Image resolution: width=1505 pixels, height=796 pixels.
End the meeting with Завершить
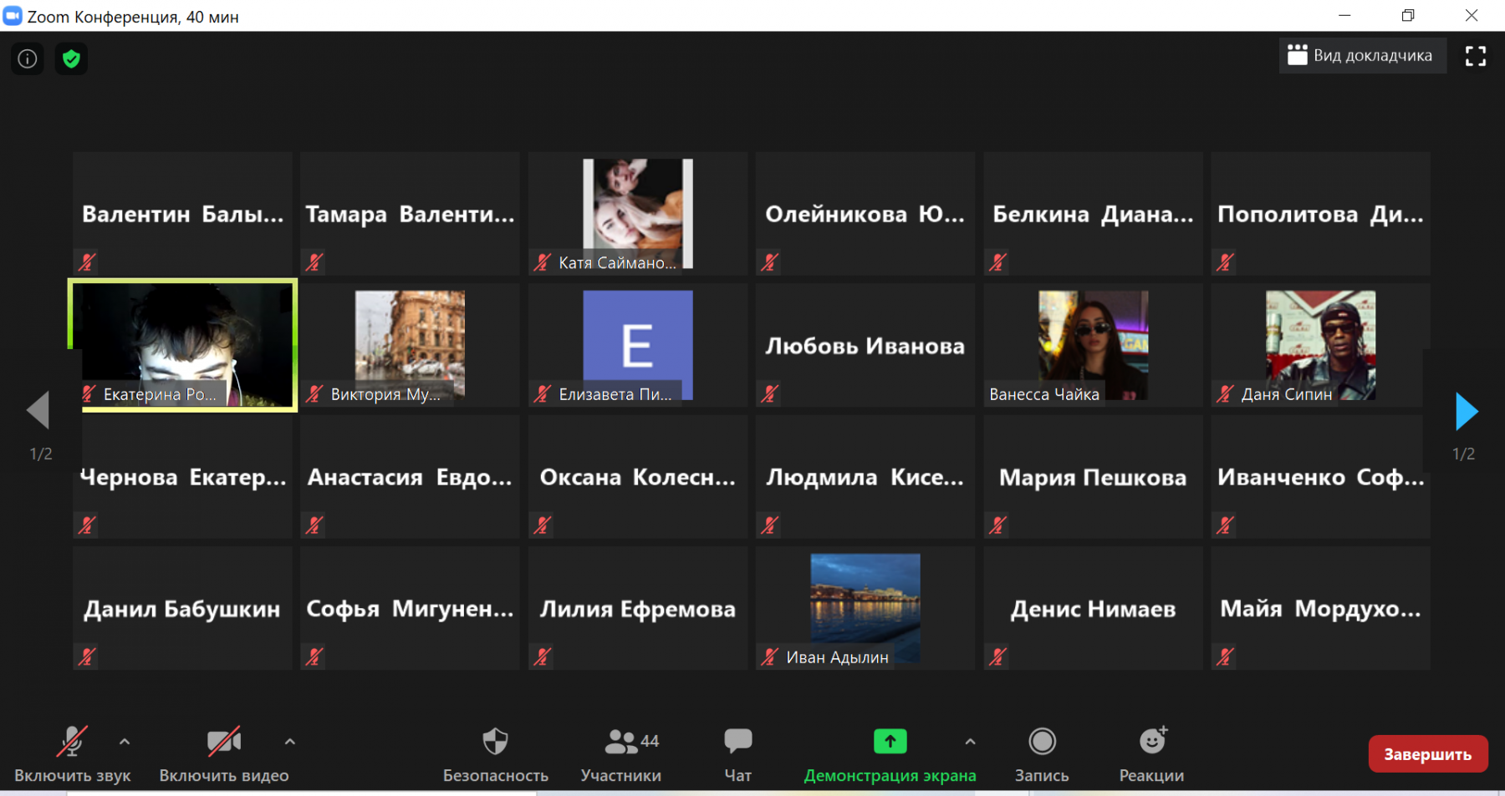(x=1427, y=754)
